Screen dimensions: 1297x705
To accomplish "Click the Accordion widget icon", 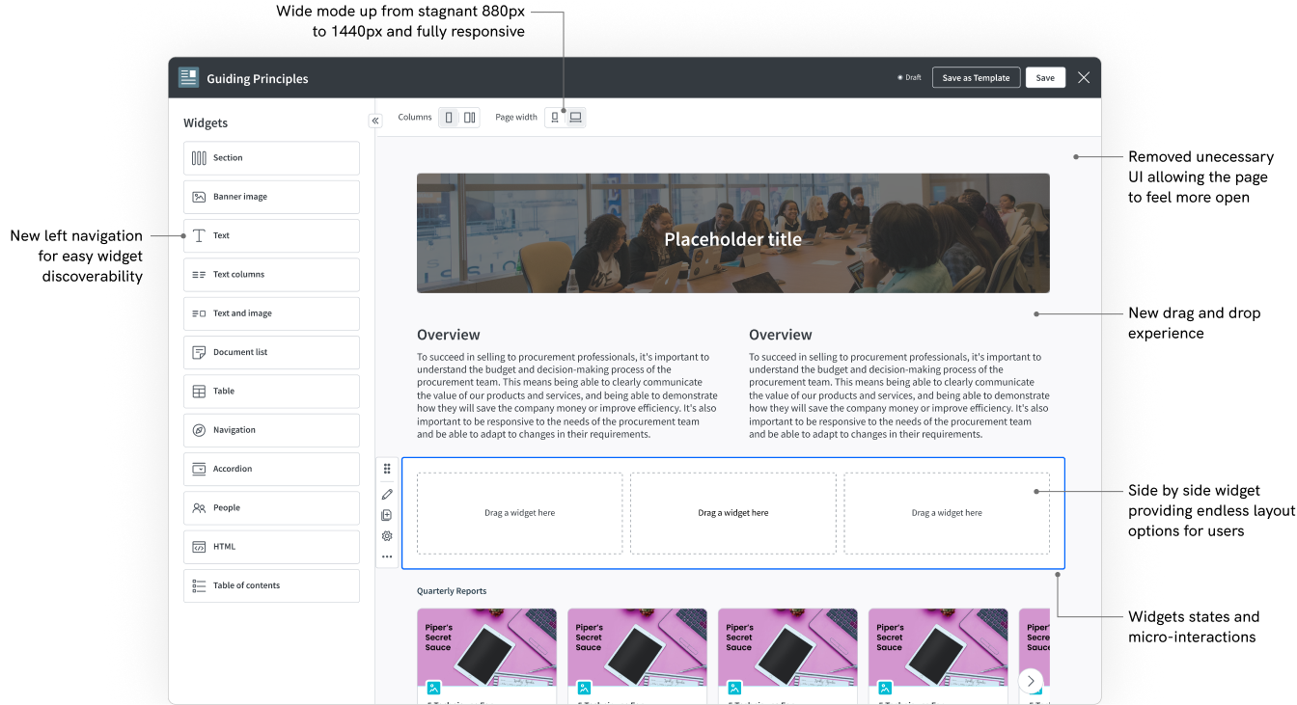I will (199, 469).
